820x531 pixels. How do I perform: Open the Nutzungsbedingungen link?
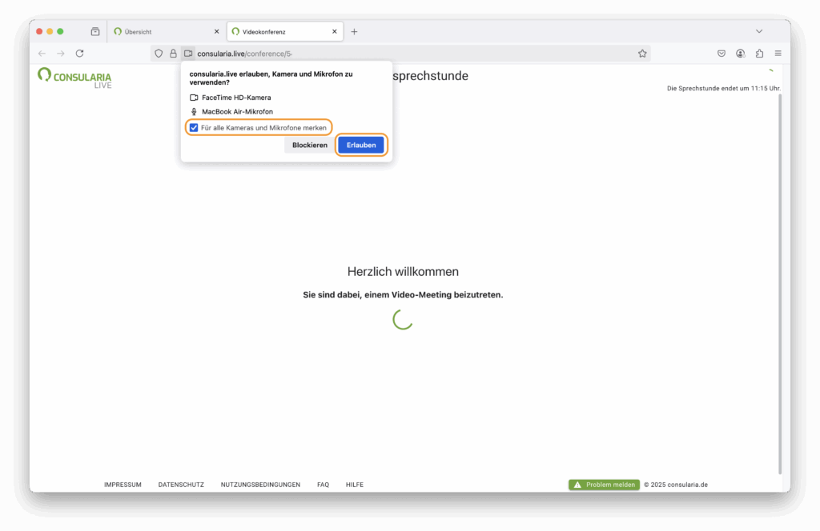click(x=260, y=485)
